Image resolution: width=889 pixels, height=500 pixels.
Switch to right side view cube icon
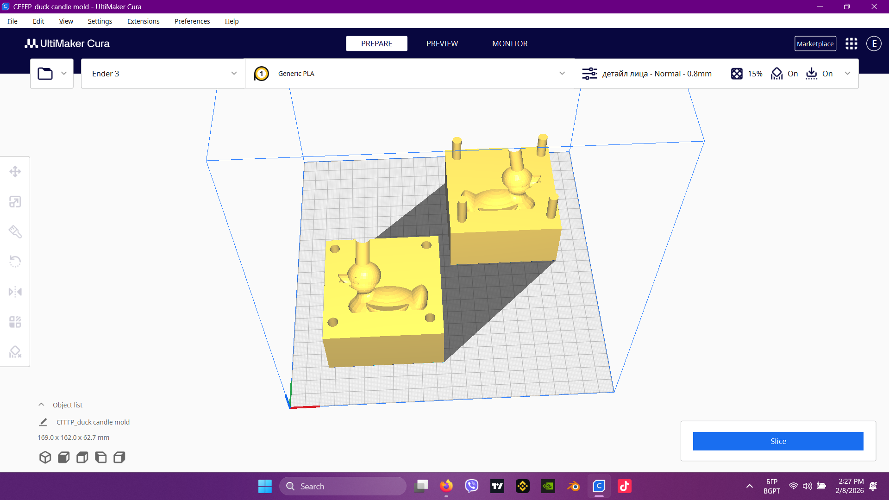[x=119, y=457]
